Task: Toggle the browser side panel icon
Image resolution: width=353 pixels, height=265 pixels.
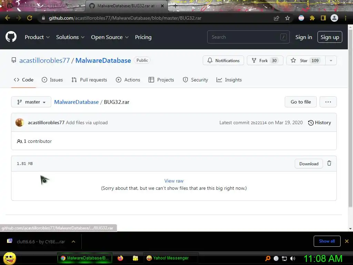Action: pyautogui.click(x=323, y=18)
